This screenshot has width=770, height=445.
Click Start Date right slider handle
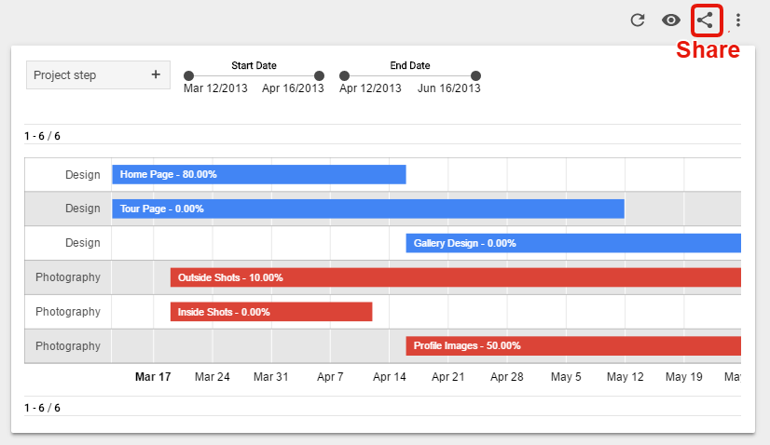[319, 75]
